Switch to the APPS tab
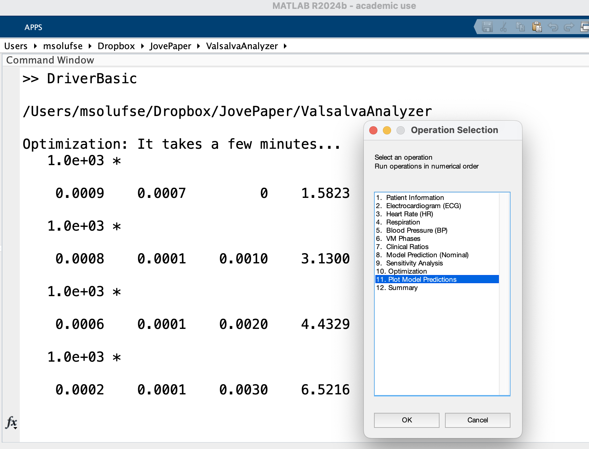Screen dimensions: 589x449 (33, 27)
